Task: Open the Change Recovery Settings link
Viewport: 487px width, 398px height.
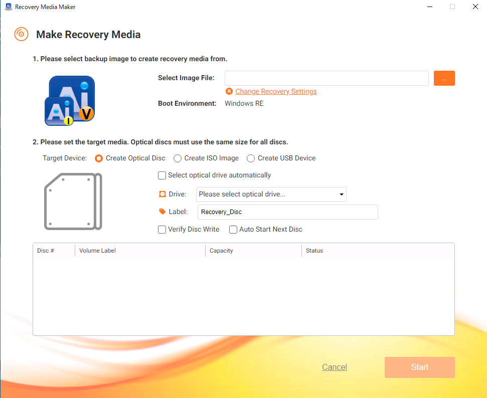Action: coord(276,92)
